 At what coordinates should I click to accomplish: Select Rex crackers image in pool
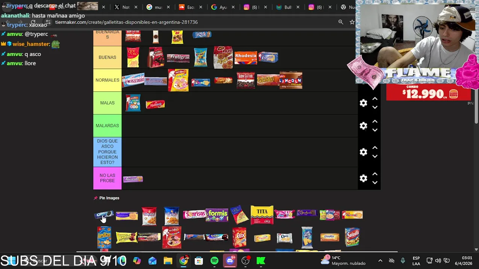[239, 237]
